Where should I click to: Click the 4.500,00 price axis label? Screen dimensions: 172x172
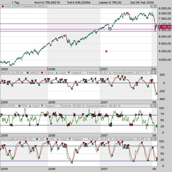pyautogui.click(x=165, y=60)
